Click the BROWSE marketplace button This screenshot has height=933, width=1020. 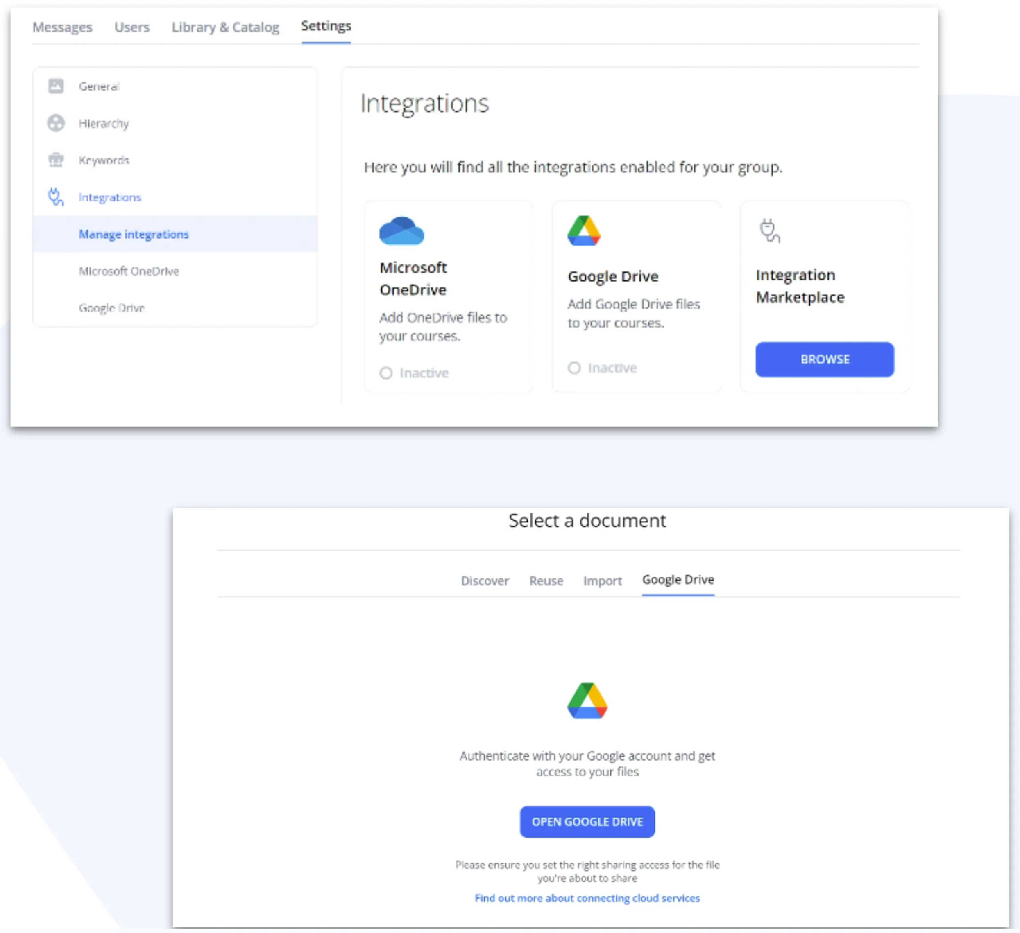(x=825, y=359)
